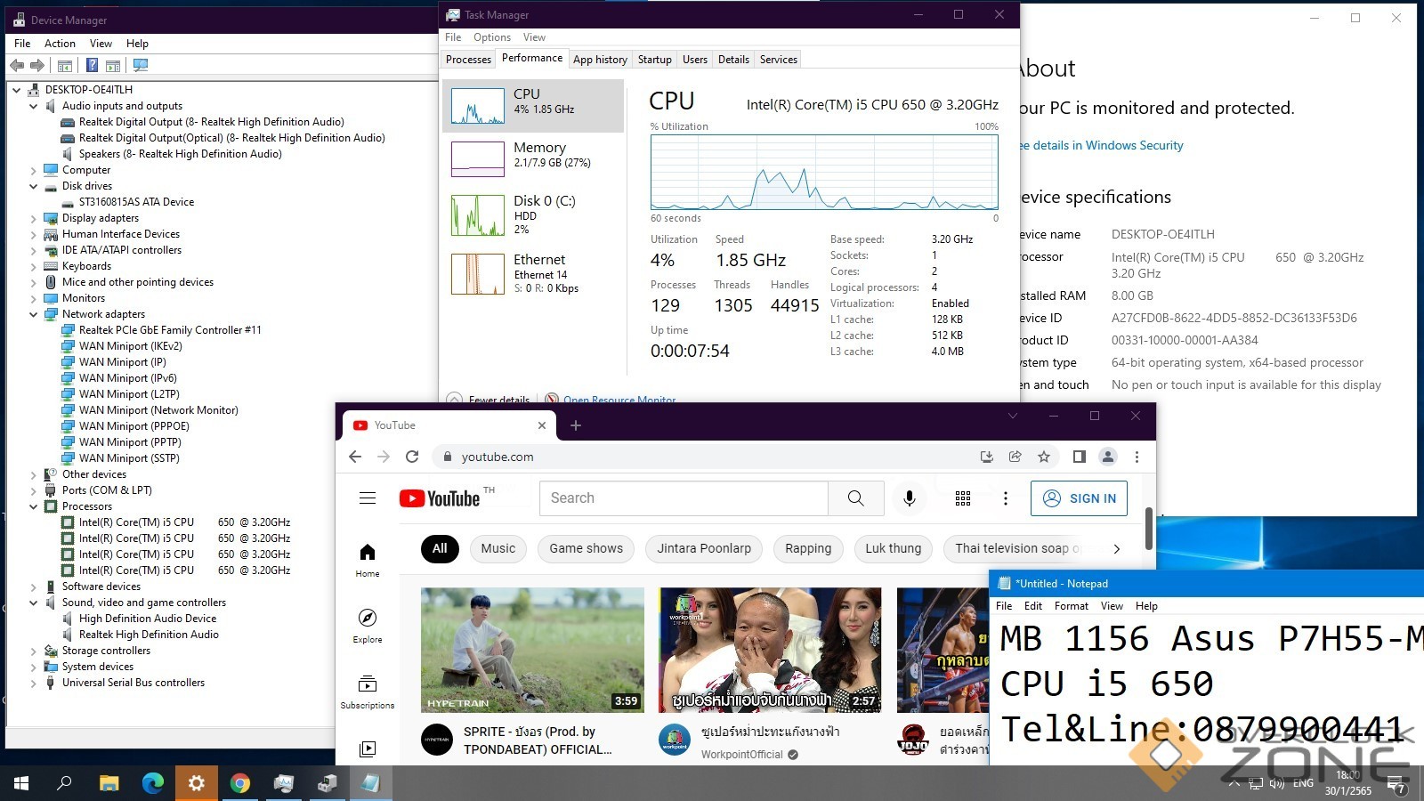Open Resource Monitor link in Task Manager
1424x801 pixels.
619,400
